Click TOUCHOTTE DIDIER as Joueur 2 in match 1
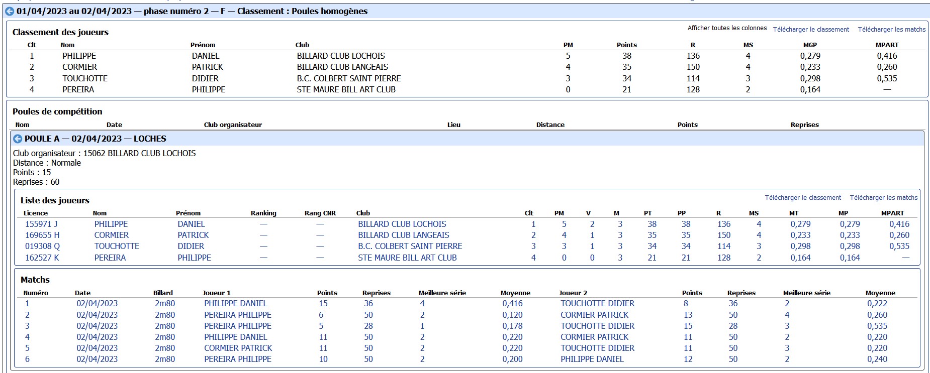The height and width of the screenshot is (373, 930). [598, 303]
